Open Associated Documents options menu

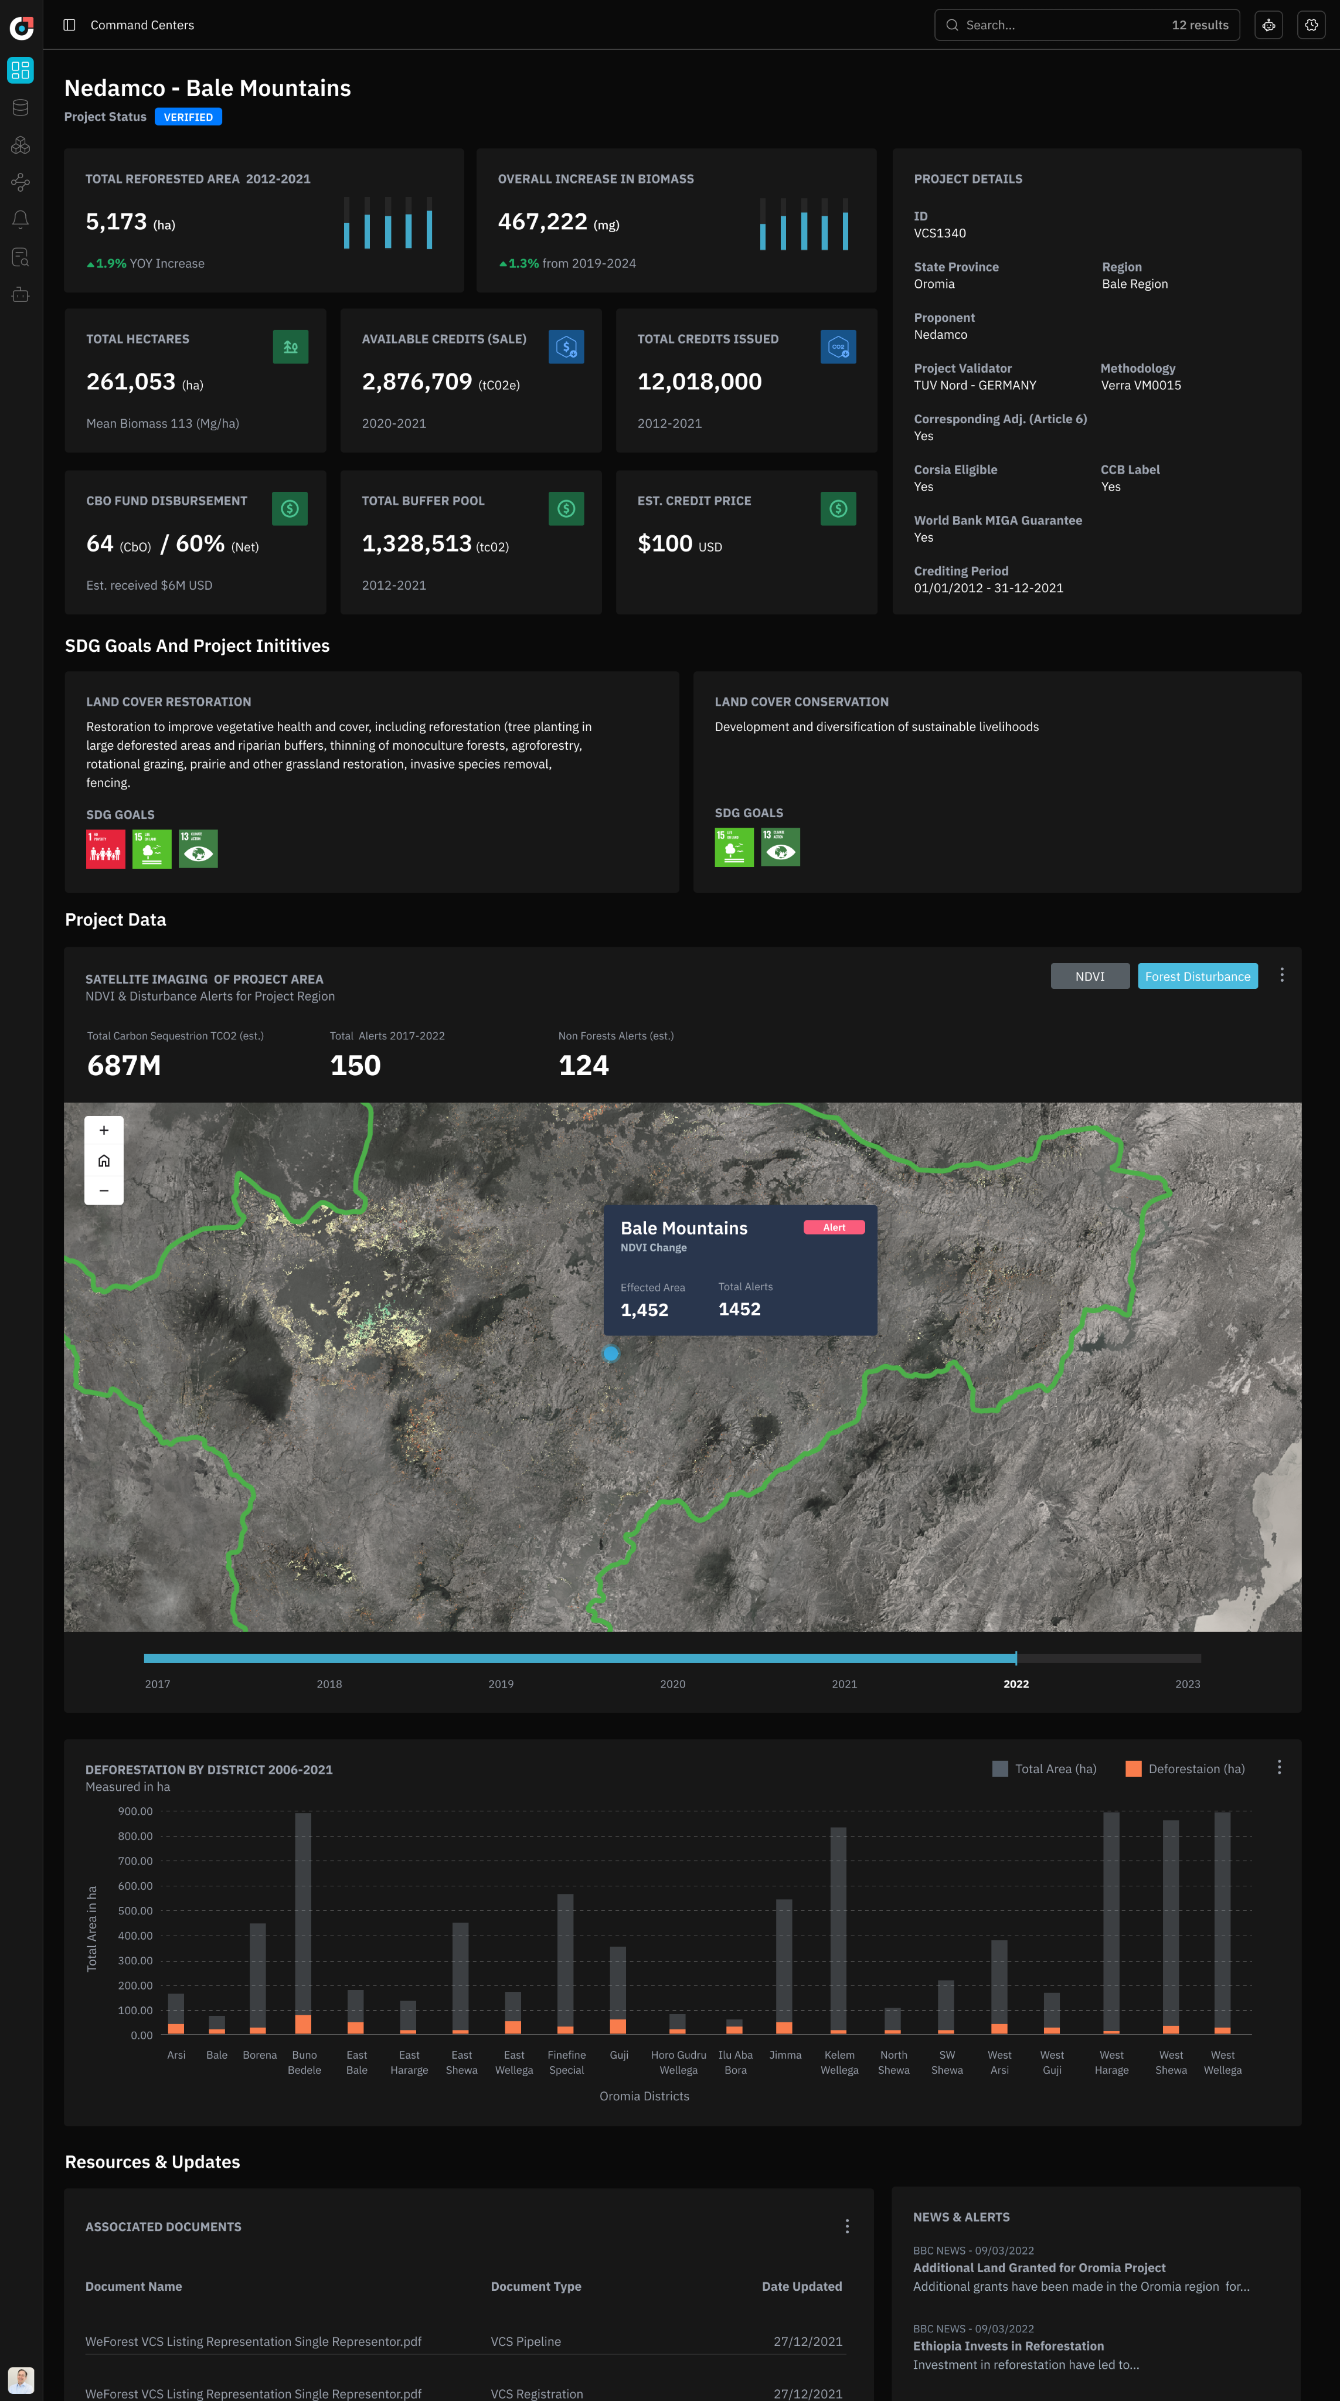coord(847,2227)
